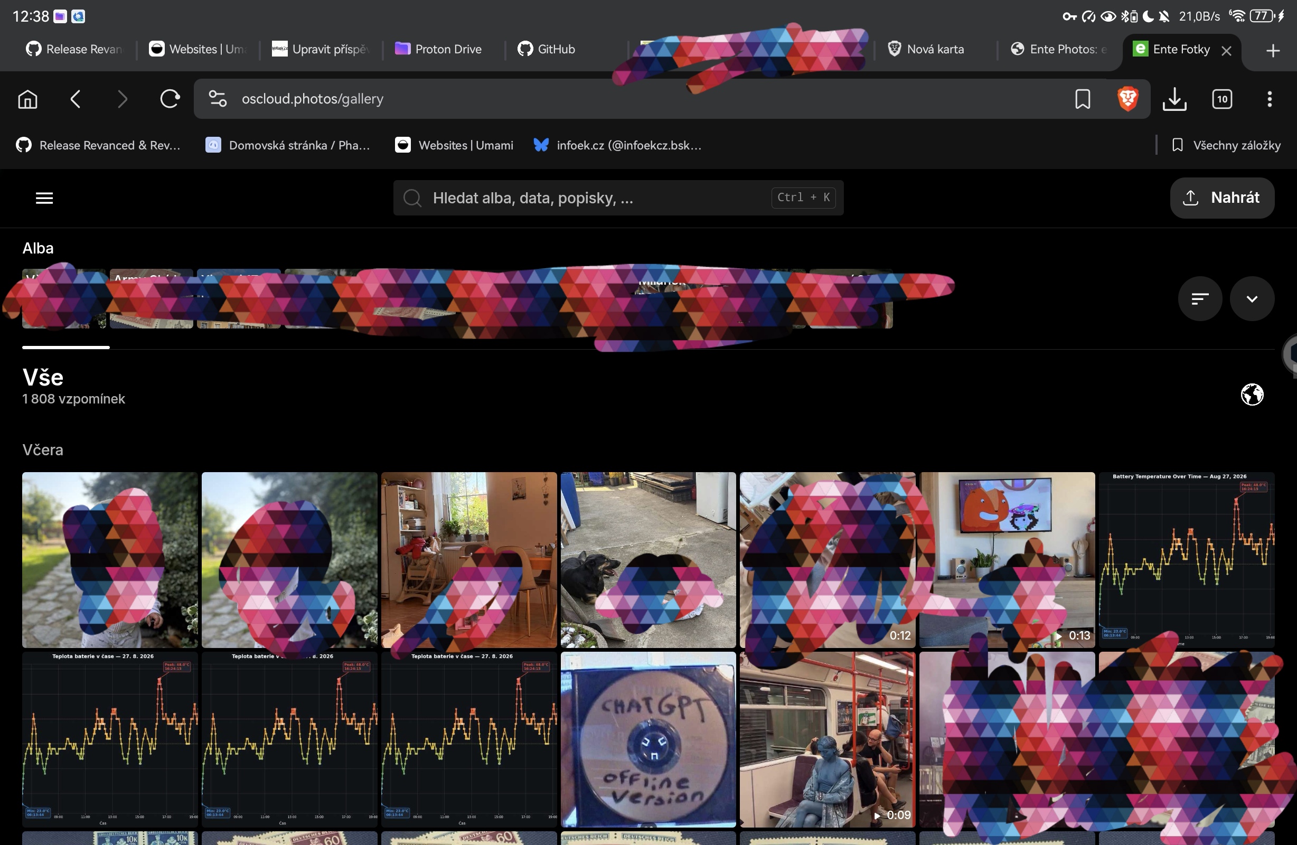This screenshot has width=1297, height=845.
Task: Open a new browser tab
Action: pyautogui.click(x=1273, y=50)
